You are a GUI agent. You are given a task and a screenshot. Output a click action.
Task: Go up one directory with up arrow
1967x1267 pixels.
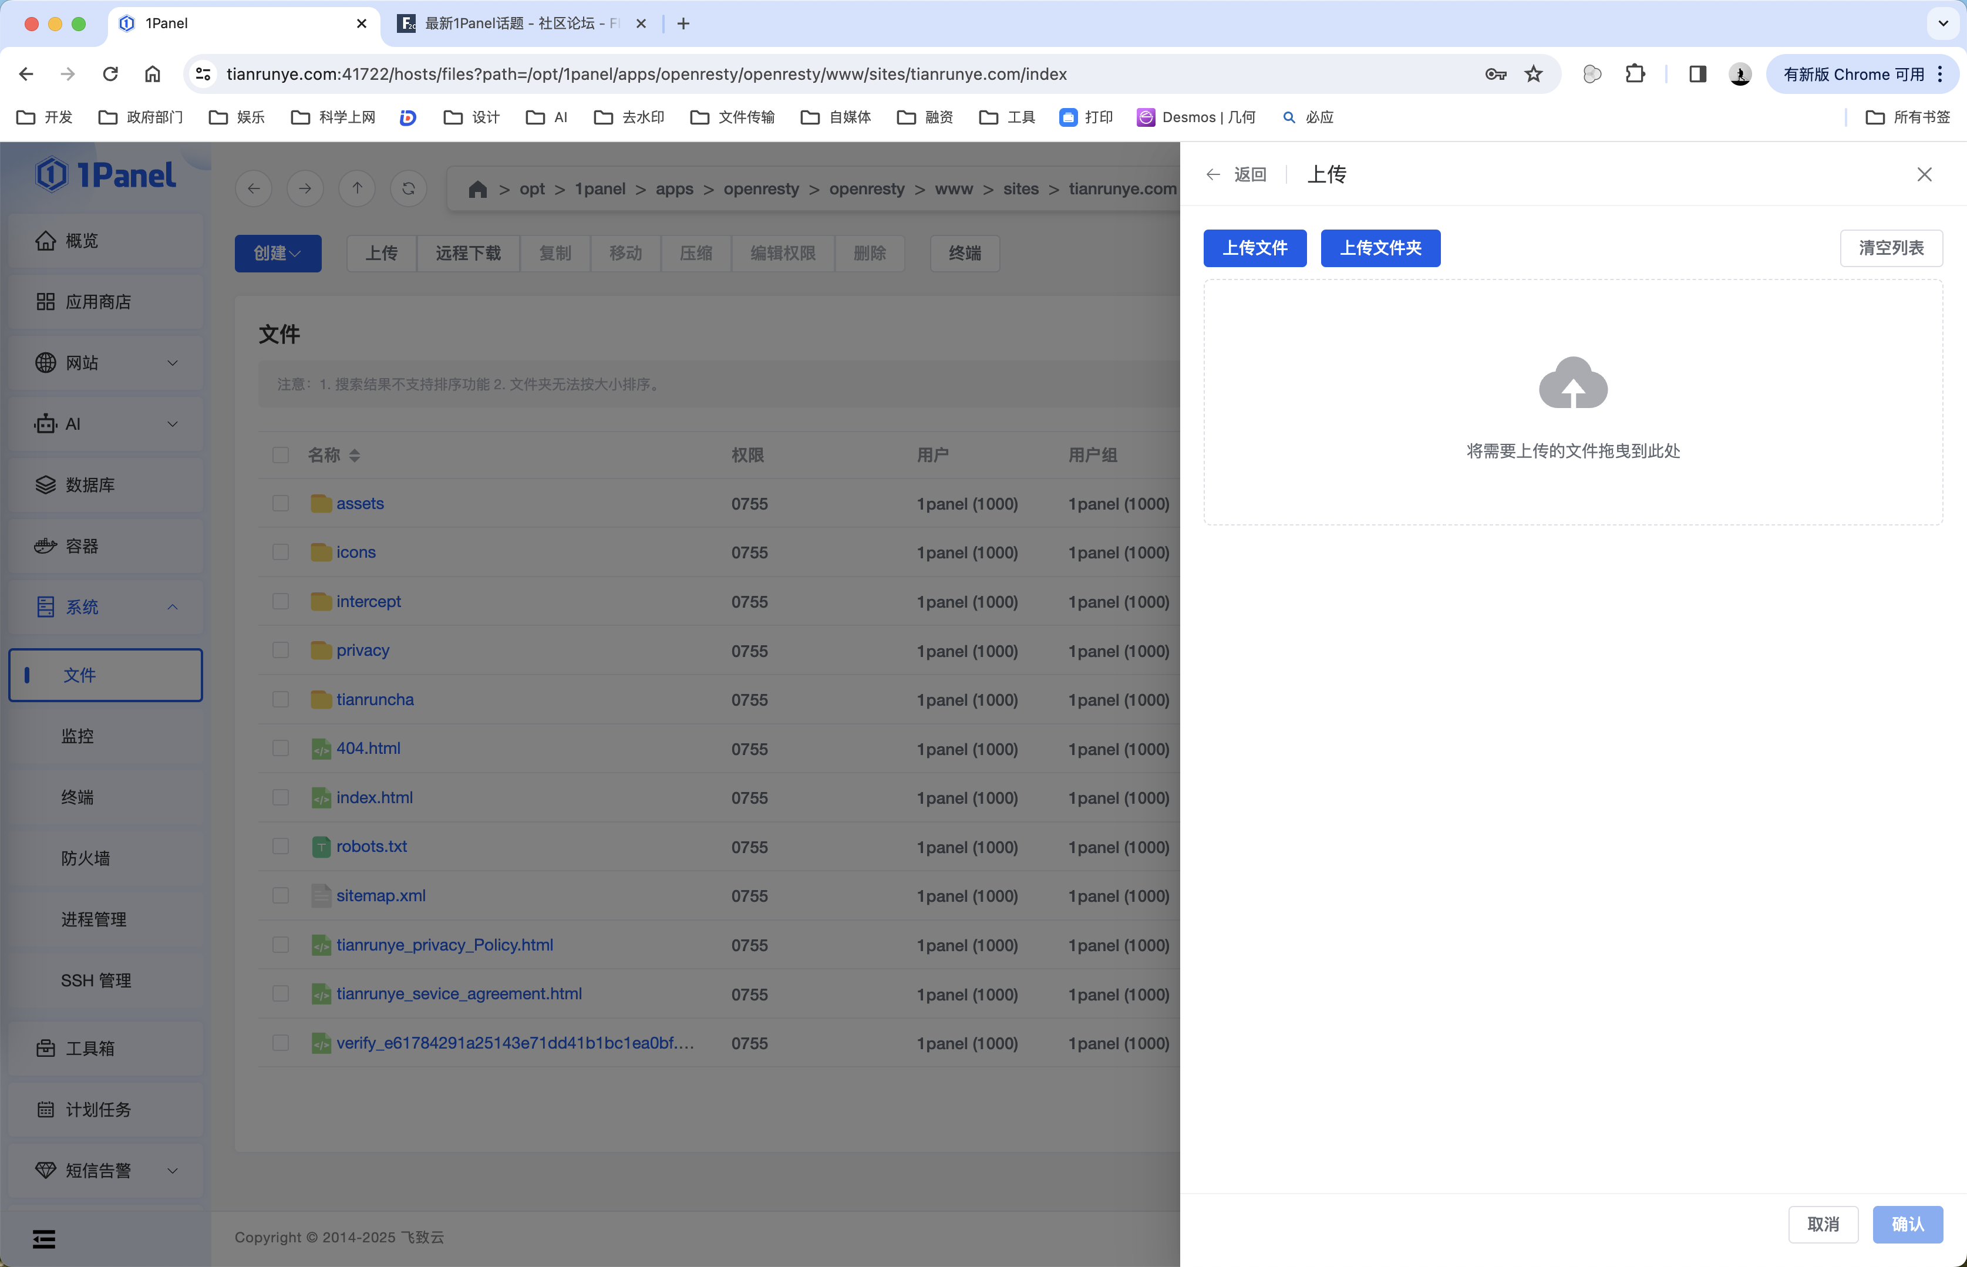point(357,188)
